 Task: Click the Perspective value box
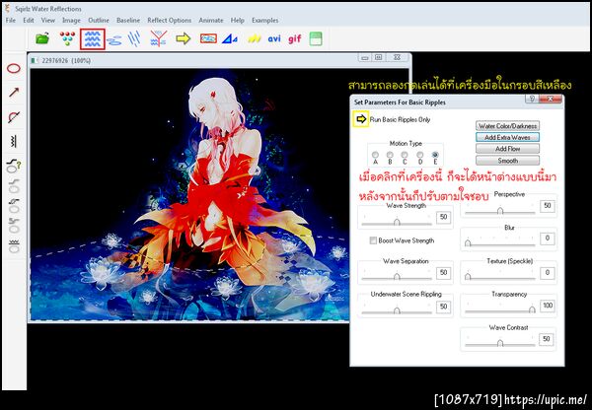tap(547, 206)
